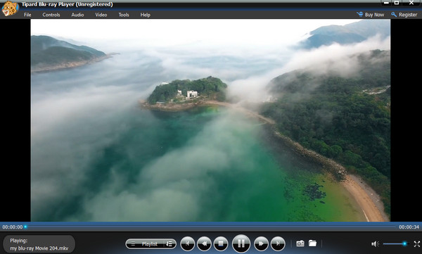Click the playlist sort order icon
The image size is (422, 254).
click(x=170, y=244)
